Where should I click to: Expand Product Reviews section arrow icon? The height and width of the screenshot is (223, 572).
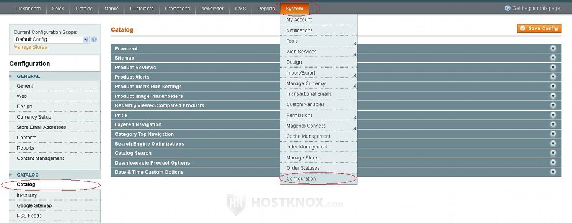(x=553, y=68)
